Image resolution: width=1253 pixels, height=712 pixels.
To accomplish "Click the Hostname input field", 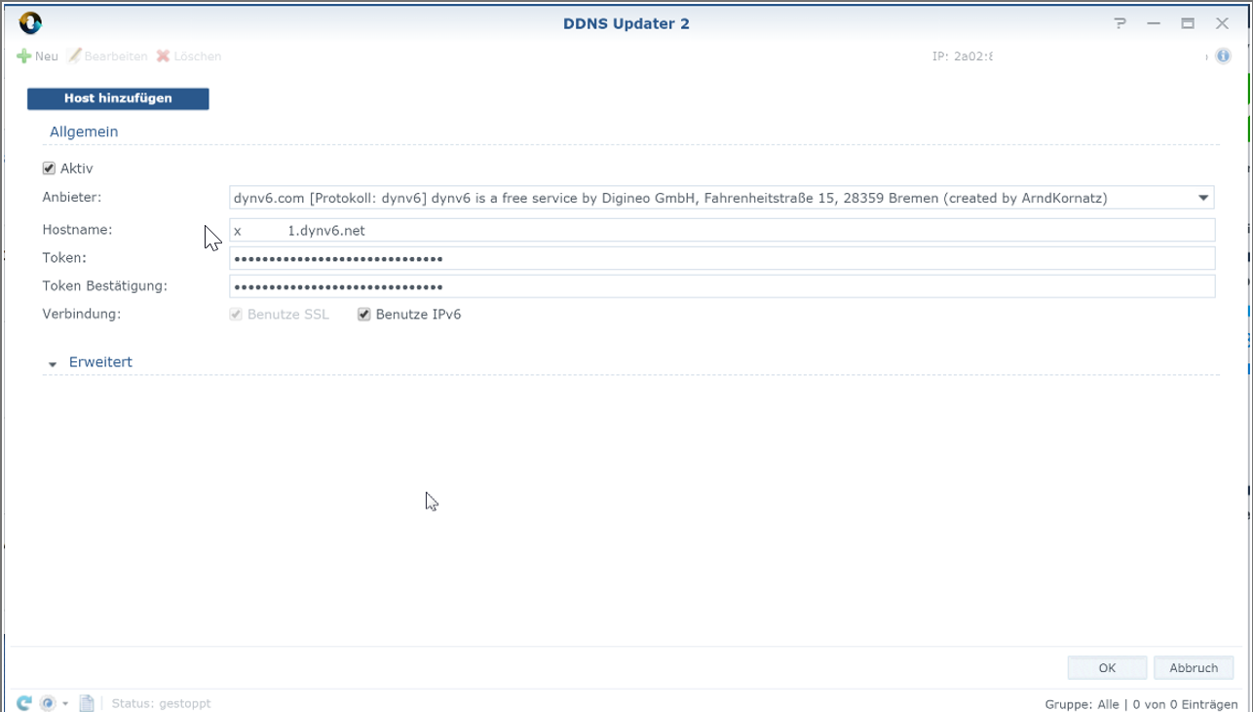I will pyautogui.click(x=722, y=230).
